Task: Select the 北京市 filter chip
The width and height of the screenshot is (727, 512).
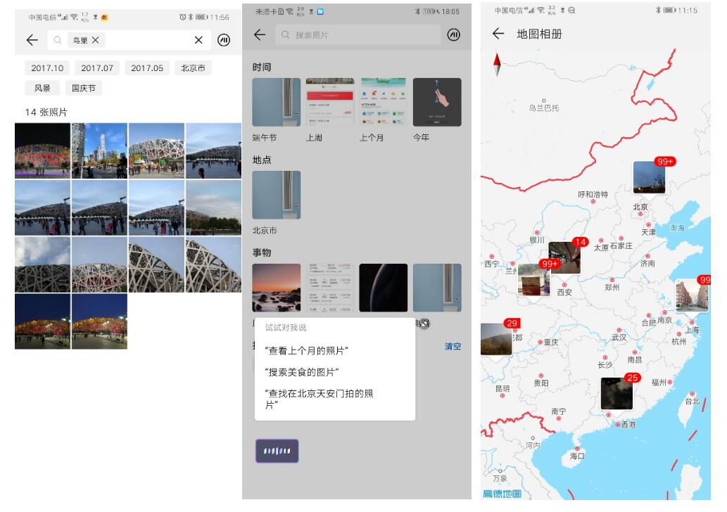Action: [193, 68]
